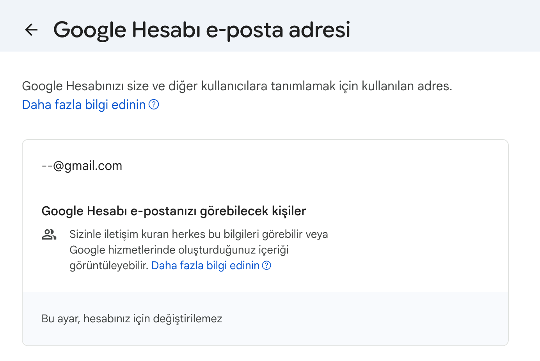Click the "Google Hesabı e-postanızı görebilecek kişiler" heading

(174, 211)
